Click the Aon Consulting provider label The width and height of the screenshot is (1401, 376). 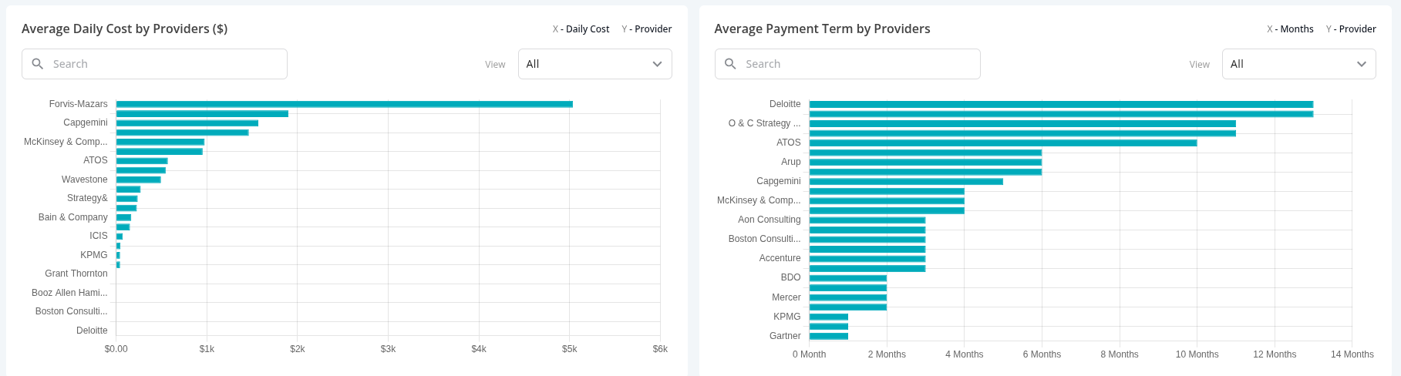coord(769,220)
